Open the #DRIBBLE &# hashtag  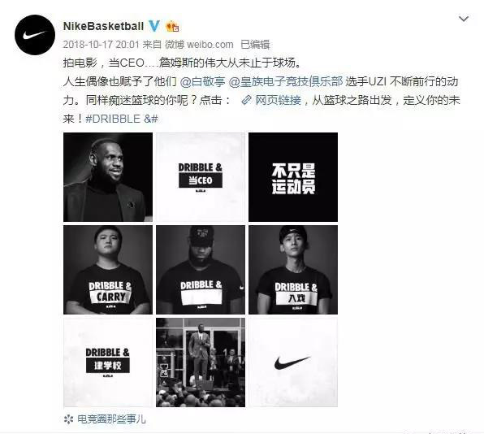click(x=122, y=119)
